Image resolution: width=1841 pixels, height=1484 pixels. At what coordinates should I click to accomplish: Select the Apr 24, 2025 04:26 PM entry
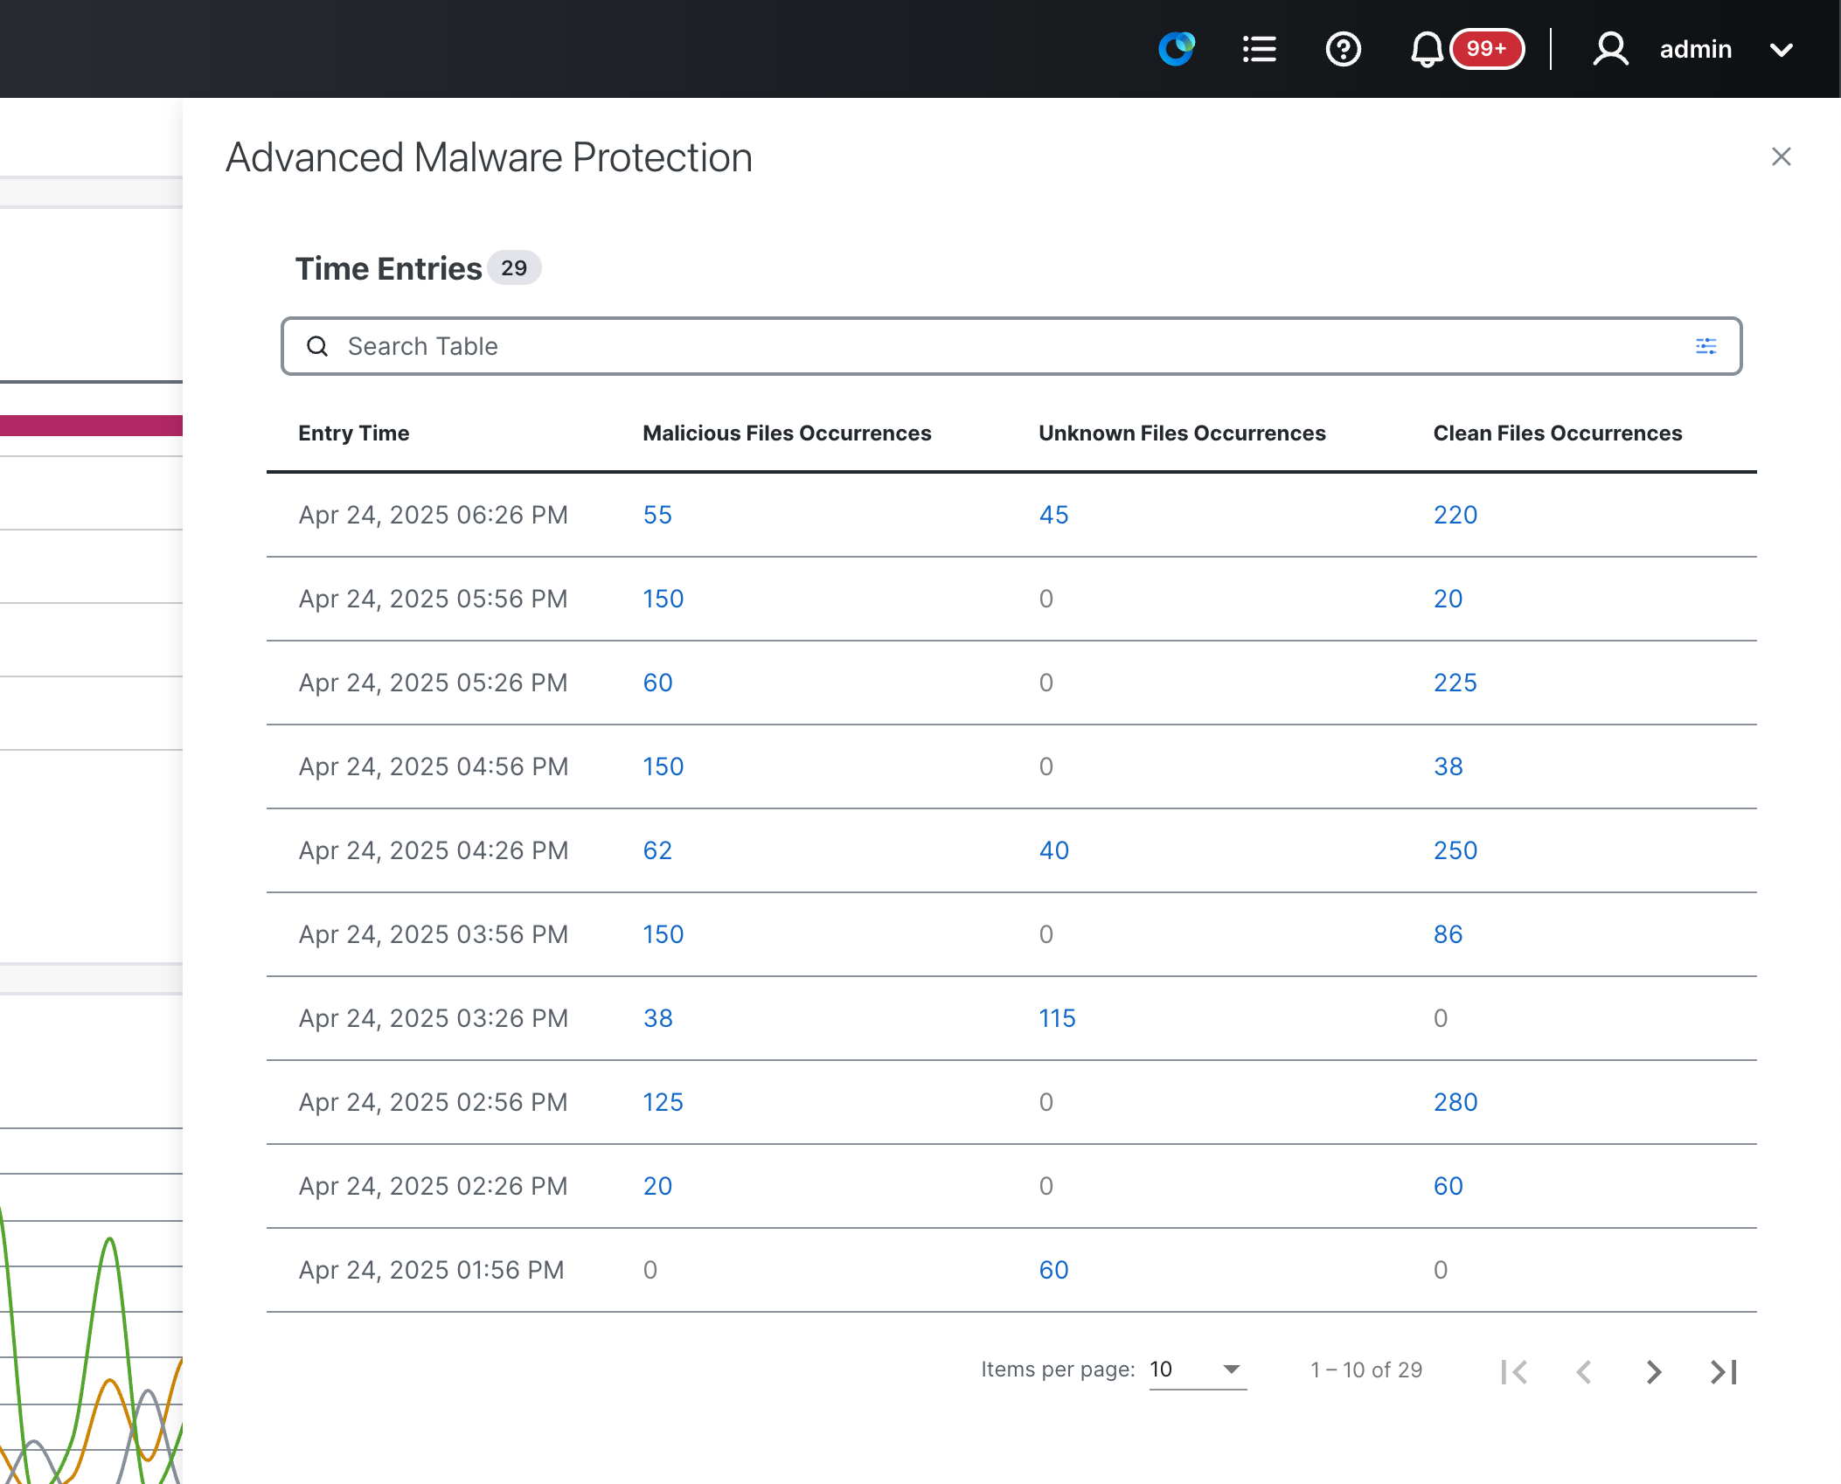pyautogui.click(x=434, y=850)
